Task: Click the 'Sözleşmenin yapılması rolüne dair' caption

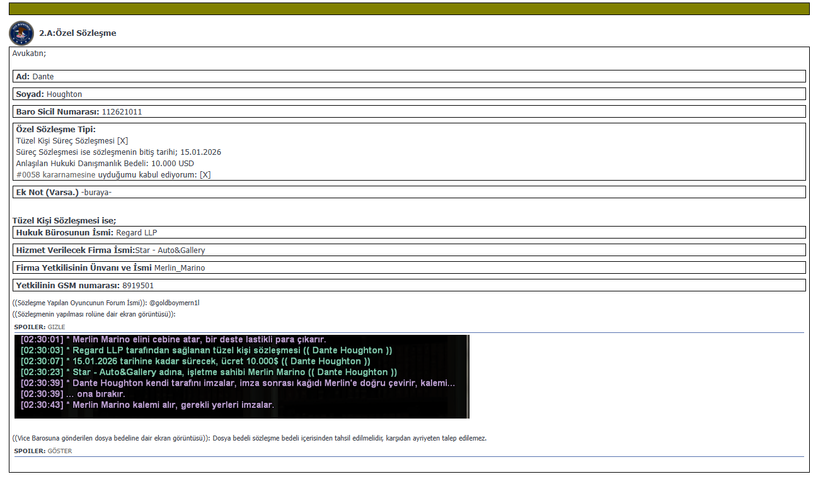Action: tap(94, 313)
